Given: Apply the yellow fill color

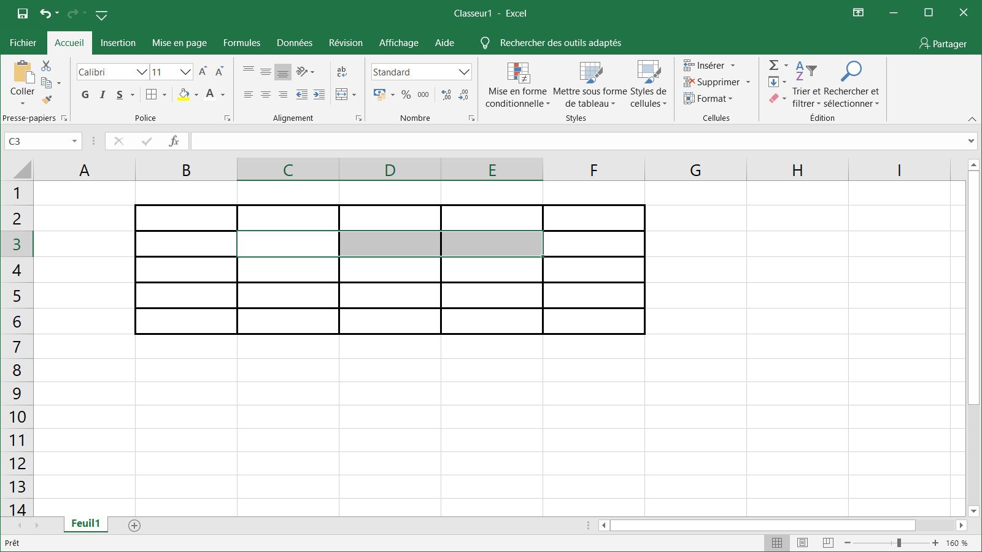Looking at the screenshot, I should click(184, 94).
